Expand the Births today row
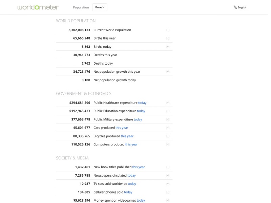The height and width of the screenshot is (203, 271). click(x=168, y=47)
